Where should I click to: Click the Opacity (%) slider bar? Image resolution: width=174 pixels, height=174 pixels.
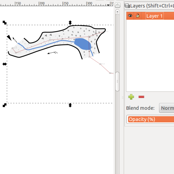(x=151, y=119)
